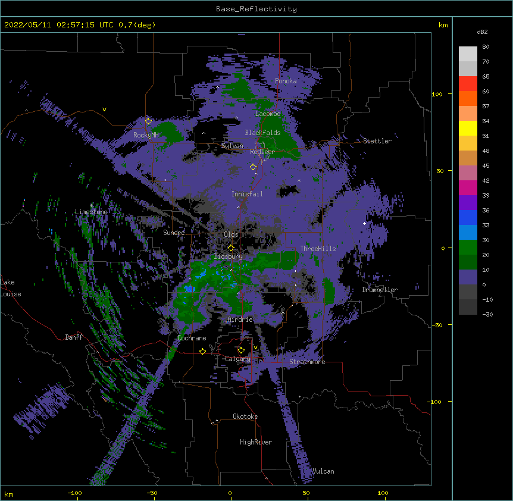This screenshot has height=501, width=513.
Task: Click the Calgary city label
Action: point(238,359)
